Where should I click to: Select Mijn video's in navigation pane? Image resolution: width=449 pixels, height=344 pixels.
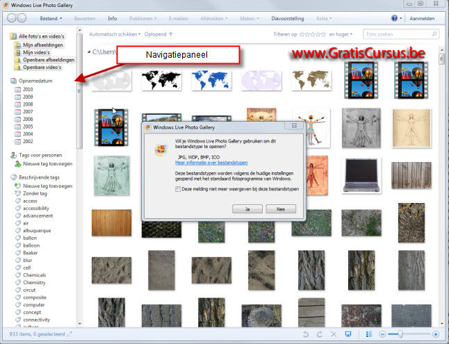click(36, 52)
